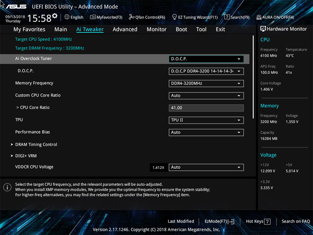Click Last Modified button

[x=181, y=222]
